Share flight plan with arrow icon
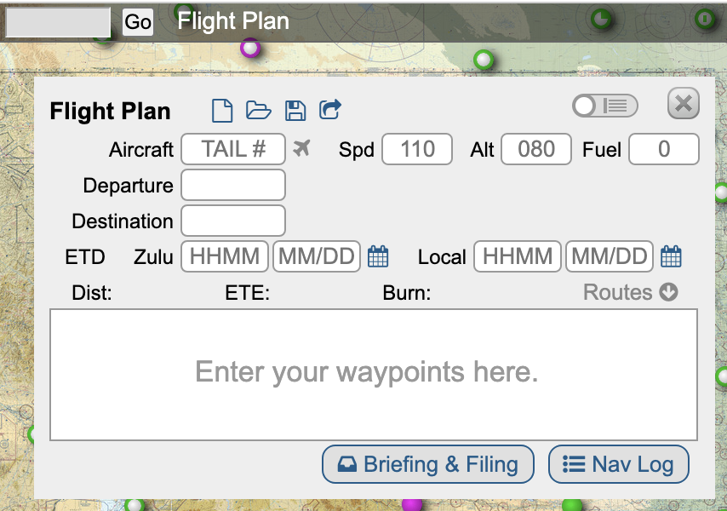Image resolution: width=727 pixels, height=511 pixels. coord(330,110)
